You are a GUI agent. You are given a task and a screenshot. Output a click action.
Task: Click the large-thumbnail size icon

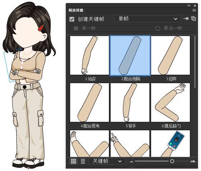tap(193, 161)
